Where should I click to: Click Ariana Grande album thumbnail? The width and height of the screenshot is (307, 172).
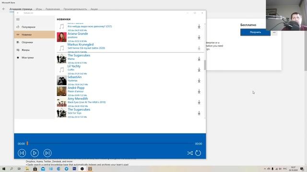click(62, 37)
